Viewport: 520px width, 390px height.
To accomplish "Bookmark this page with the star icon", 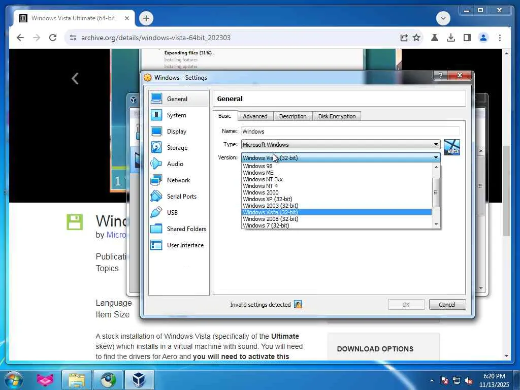I will click(416, 38).
